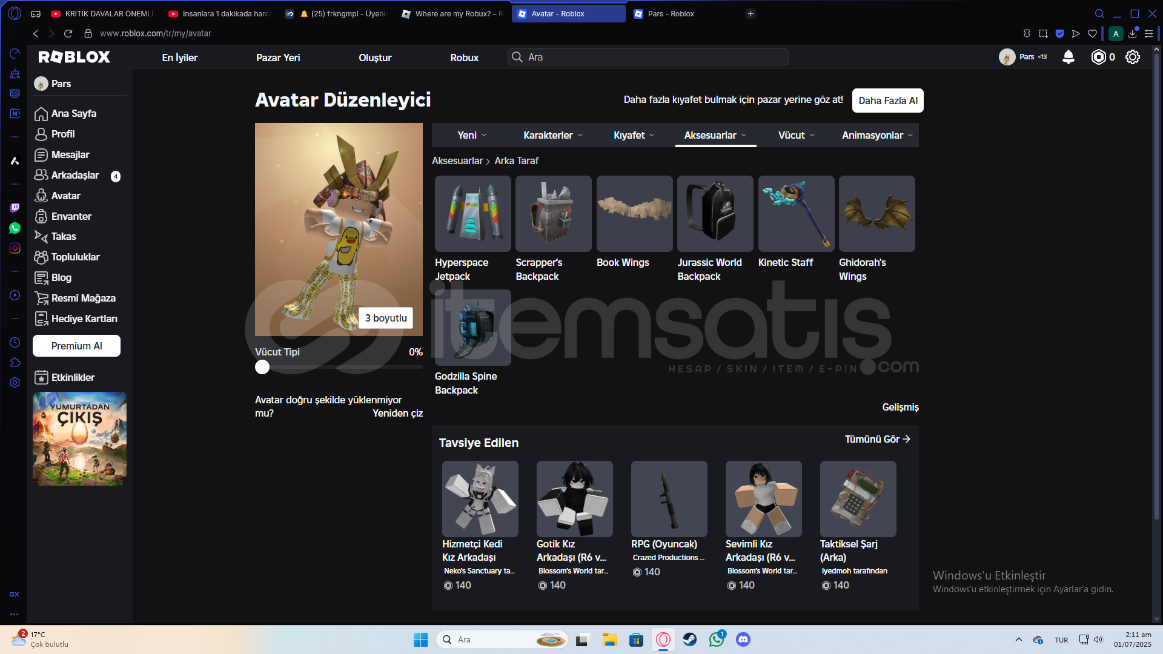Open Arkadaşlar icon in sidebar
1163x654 pixels.
41,175
